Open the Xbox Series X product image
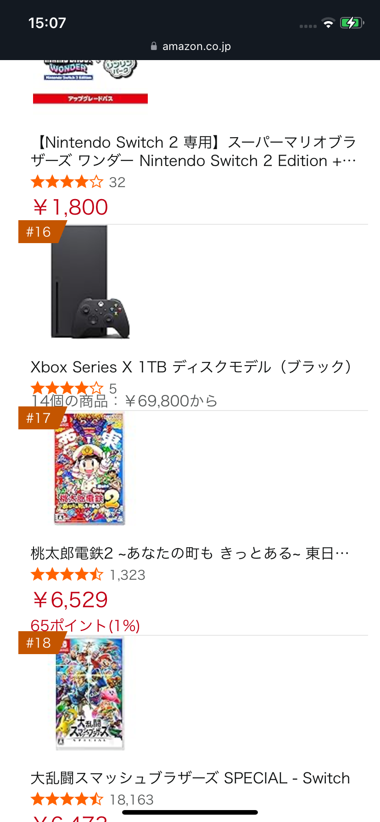The width and height of the screenshot is (380, 822). (x=90, y=282)
